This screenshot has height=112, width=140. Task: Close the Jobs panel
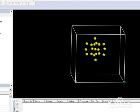pos(14,100)
